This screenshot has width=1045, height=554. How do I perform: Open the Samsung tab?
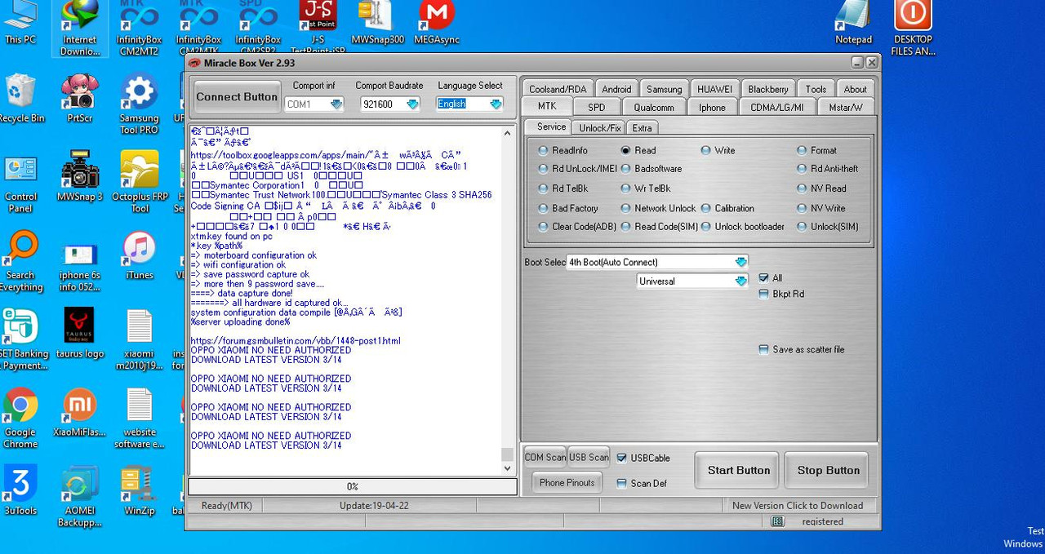pyautogui.click(x=664, y=89)
